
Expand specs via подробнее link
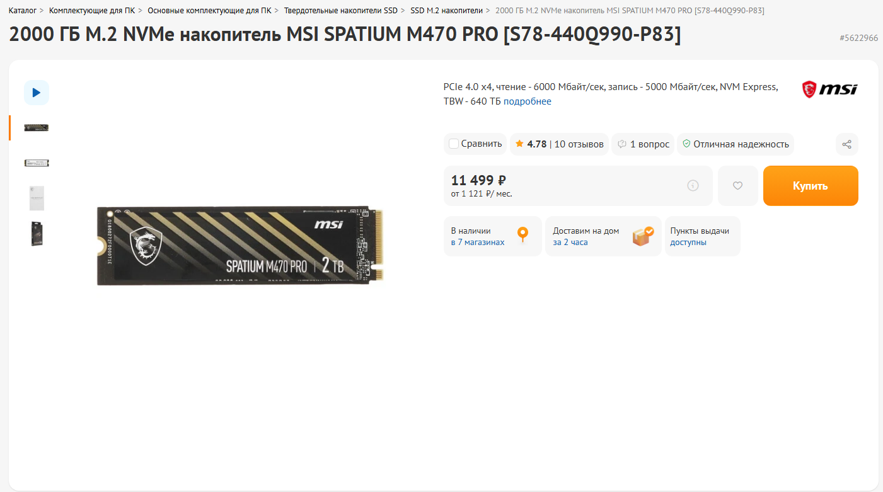pyautogui.click(x=527, y=101)
